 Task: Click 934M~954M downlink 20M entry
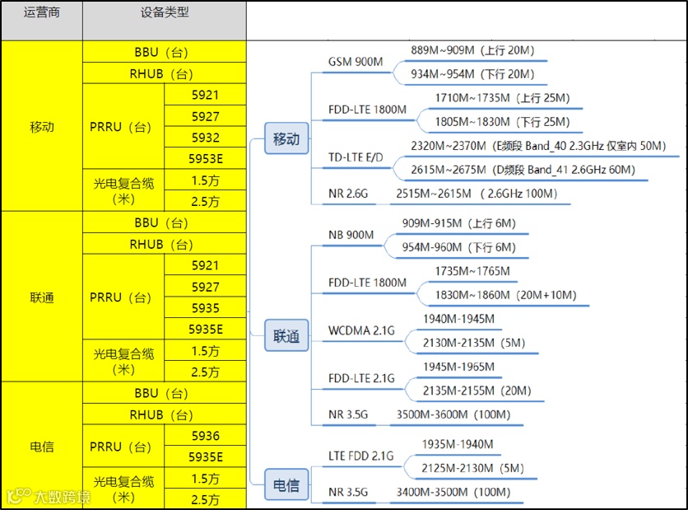point(472,74)
